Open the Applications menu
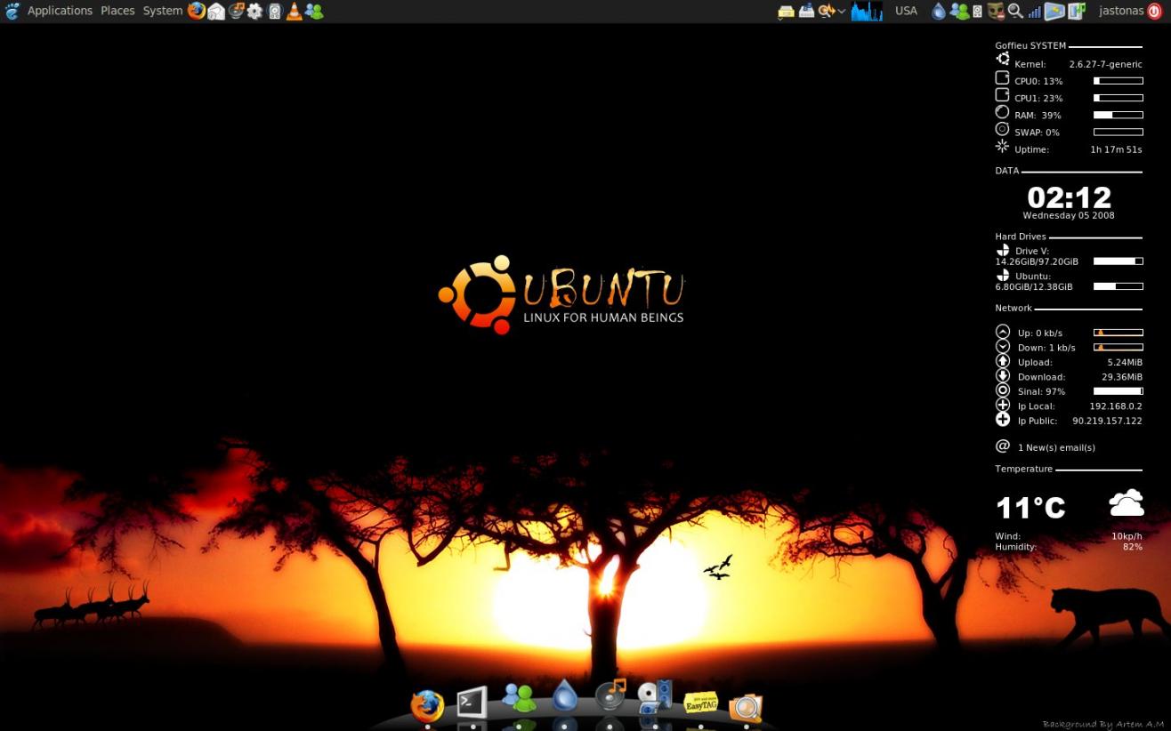This screenshot has width=1171, height=731. click(x=60, y=11)
